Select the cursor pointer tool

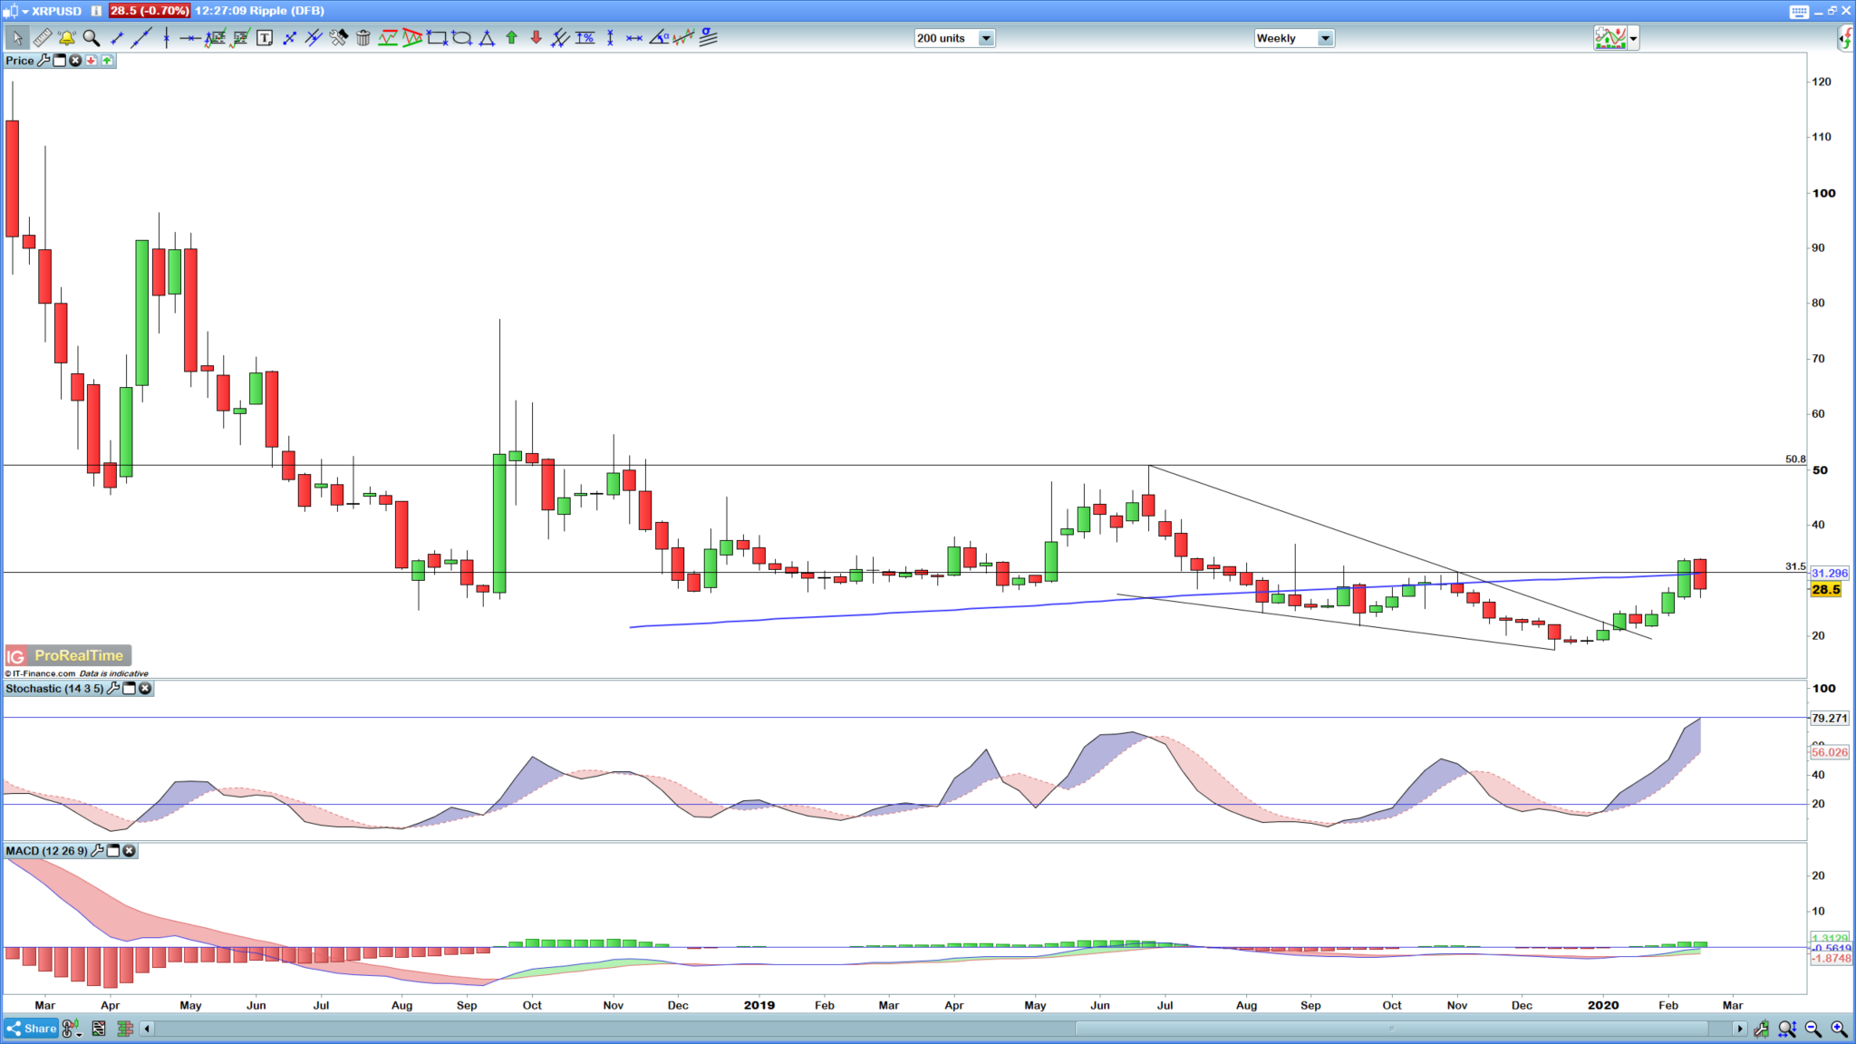pyautogui.click(x=17, y=38)
